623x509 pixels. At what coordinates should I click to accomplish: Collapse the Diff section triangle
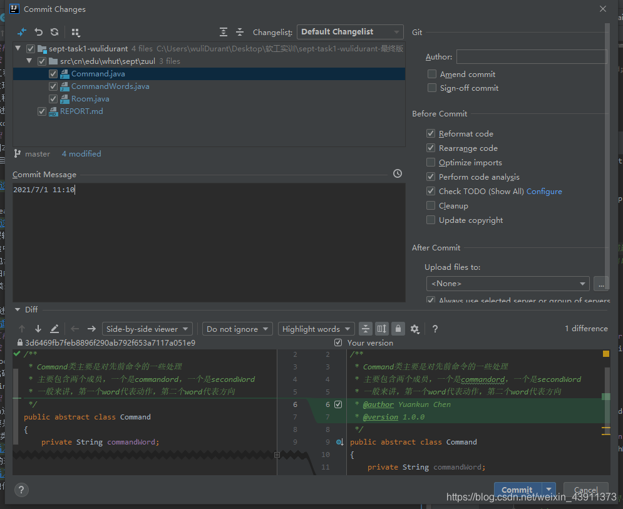tap(18, 309)
